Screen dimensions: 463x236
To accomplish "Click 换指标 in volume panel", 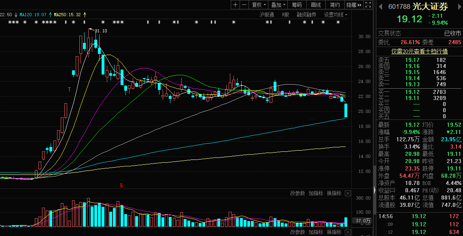I will pos(334,193).
